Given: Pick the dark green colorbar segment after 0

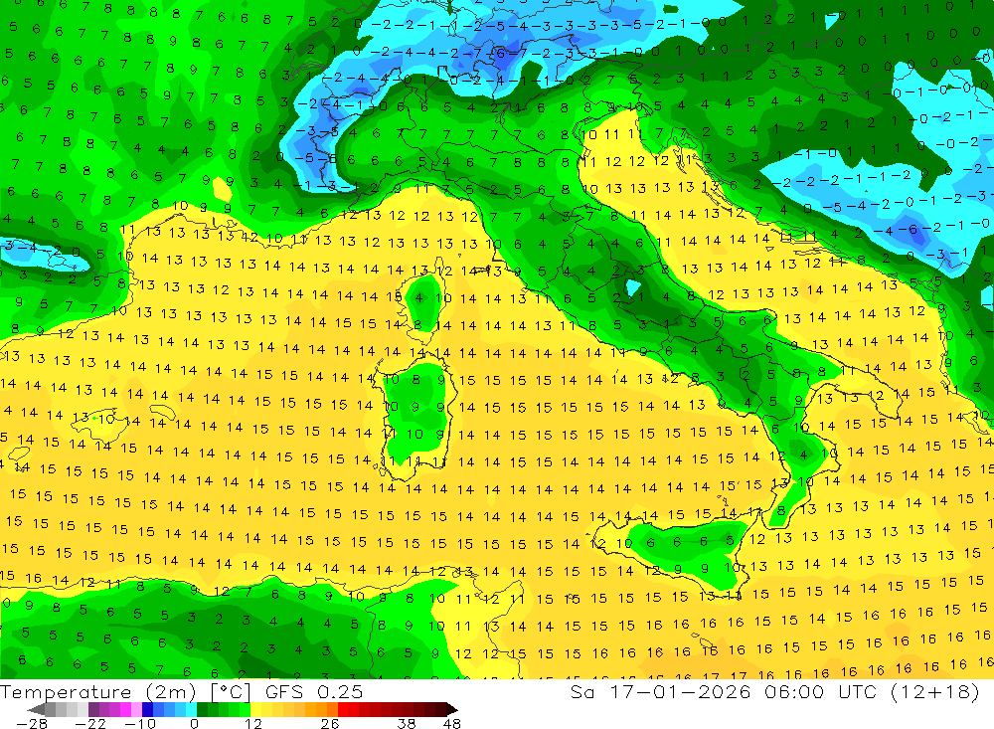Looking at the screenshot, I should (x=202, y=710).
